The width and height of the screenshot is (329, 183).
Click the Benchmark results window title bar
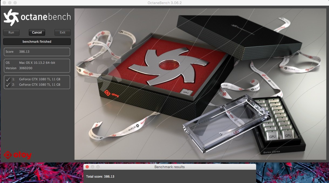click(x=169, y=167)
